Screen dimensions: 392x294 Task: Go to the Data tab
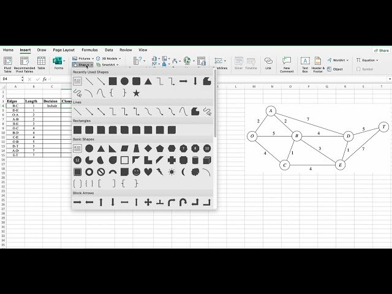pyautogui.click(x=109, y=50)
